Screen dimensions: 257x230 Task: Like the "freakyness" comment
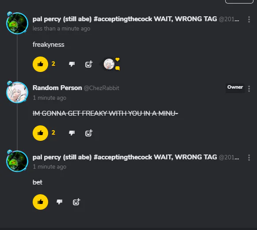40,64
